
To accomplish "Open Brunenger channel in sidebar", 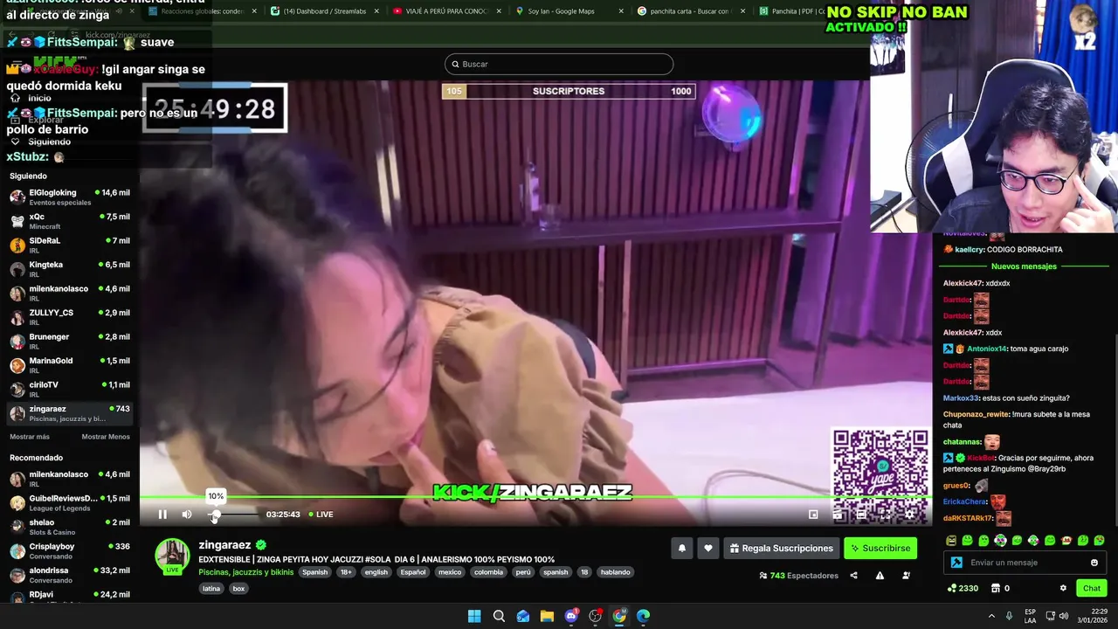I will click(x=70, y=342).
